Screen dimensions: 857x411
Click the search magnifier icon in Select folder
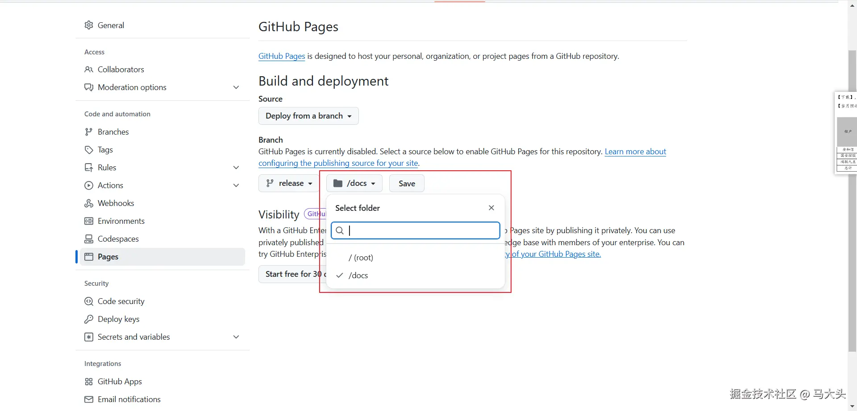340,230
